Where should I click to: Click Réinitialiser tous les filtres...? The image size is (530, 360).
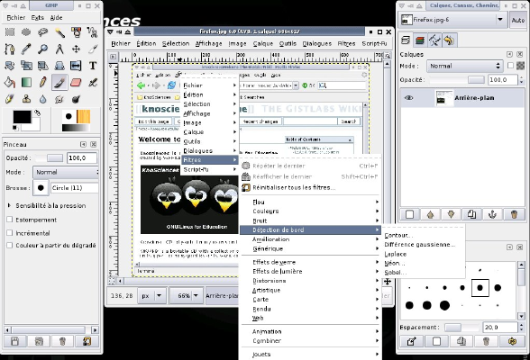pyautogui.click(x=294, y=187)
